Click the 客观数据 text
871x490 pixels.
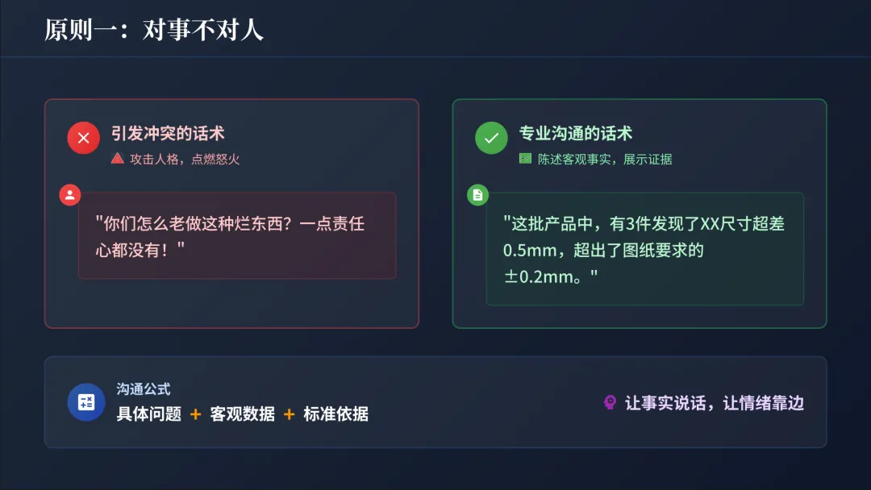pos(242,414)
